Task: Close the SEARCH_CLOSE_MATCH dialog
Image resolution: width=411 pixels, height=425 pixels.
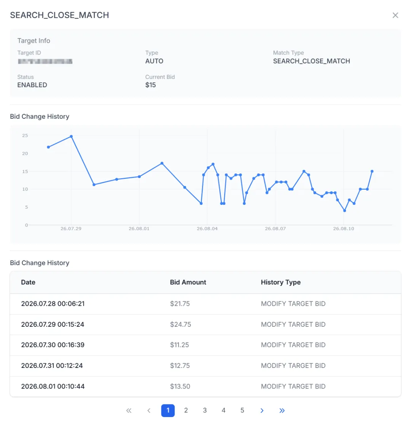Action: (x=395, y=15)
